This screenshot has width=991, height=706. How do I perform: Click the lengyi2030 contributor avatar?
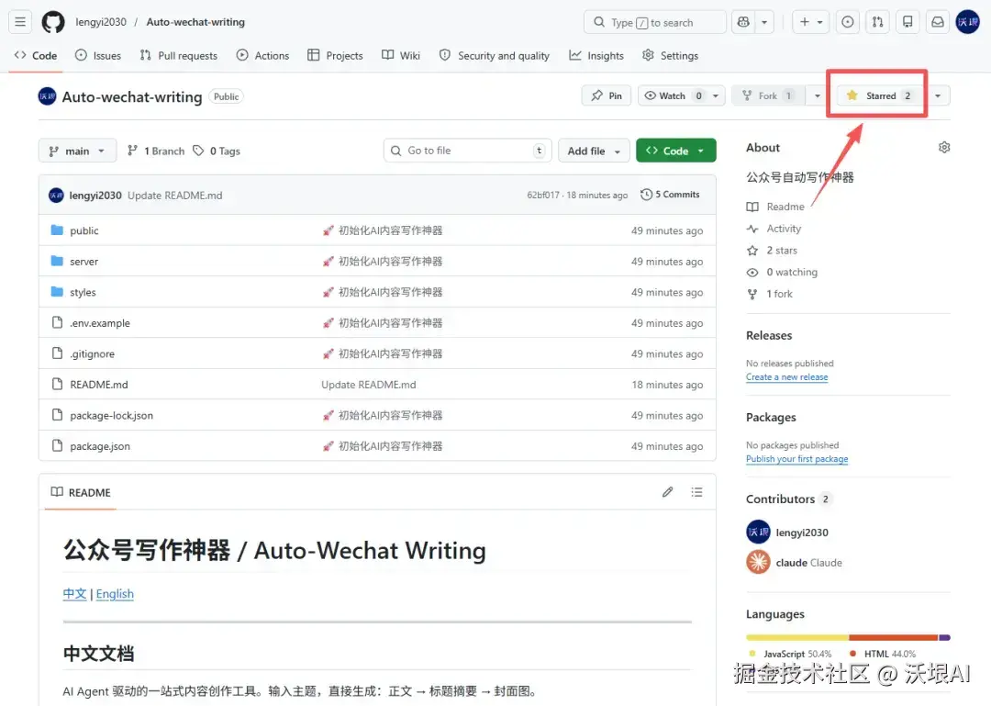(x=758, y=532)
